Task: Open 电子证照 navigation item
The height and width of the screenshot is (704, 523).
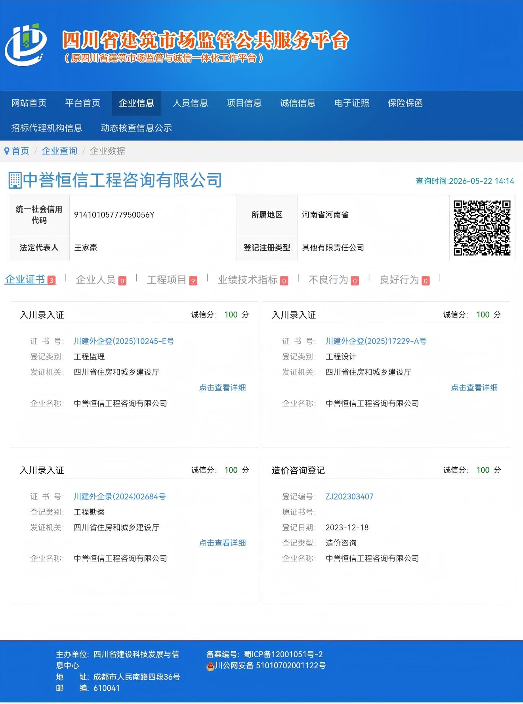Action: coord(352,103)
